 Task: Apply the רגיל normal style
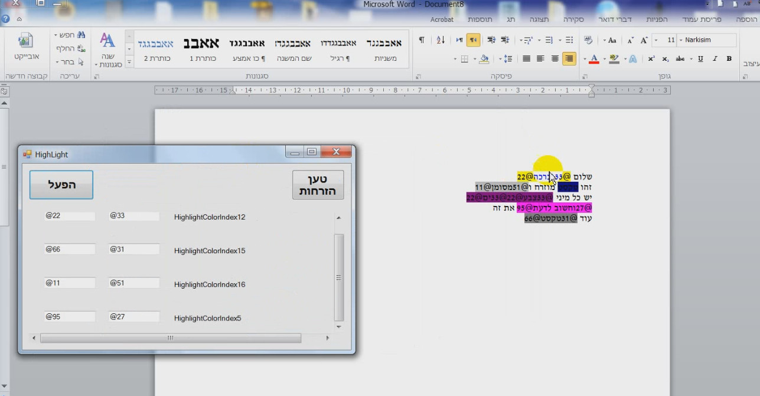(339, 50)
